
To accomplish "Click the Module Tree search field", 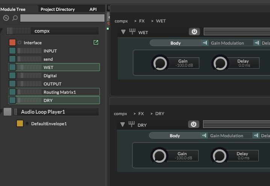I will point(62,18).
